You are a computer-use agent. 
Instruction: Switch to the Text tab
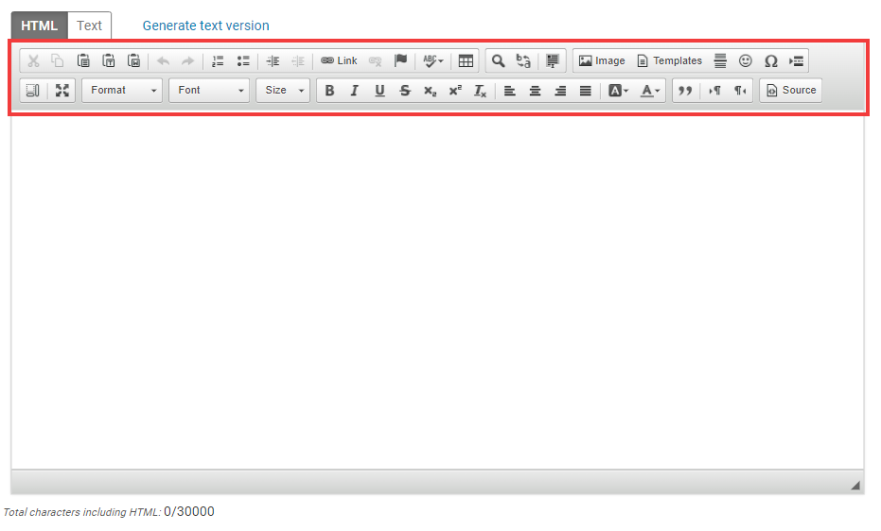pos(90,26)
